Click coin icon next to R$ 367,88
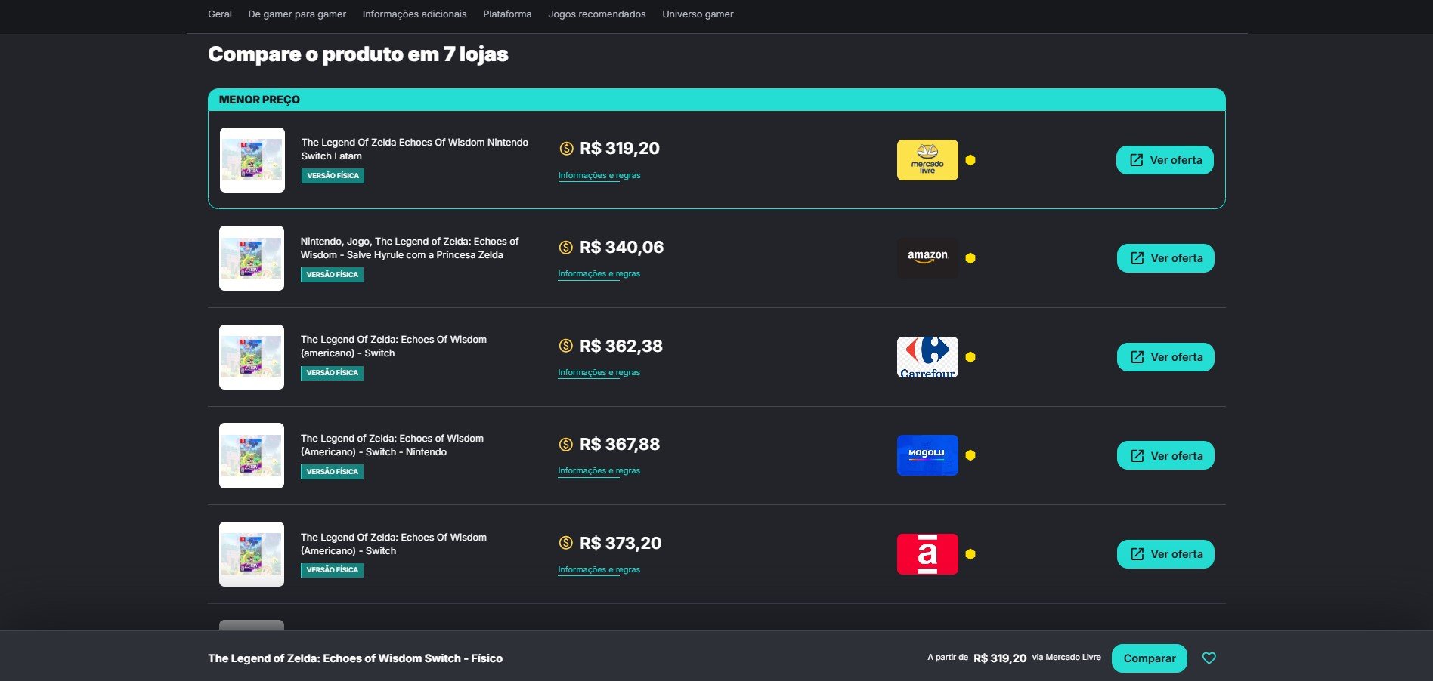The width and height of the screenshot is (1433, 681). [566, 445]
